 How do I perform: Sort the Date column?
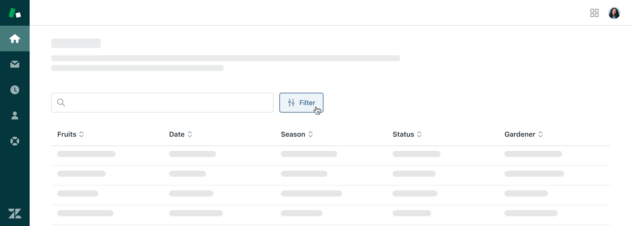click(190, 134)
